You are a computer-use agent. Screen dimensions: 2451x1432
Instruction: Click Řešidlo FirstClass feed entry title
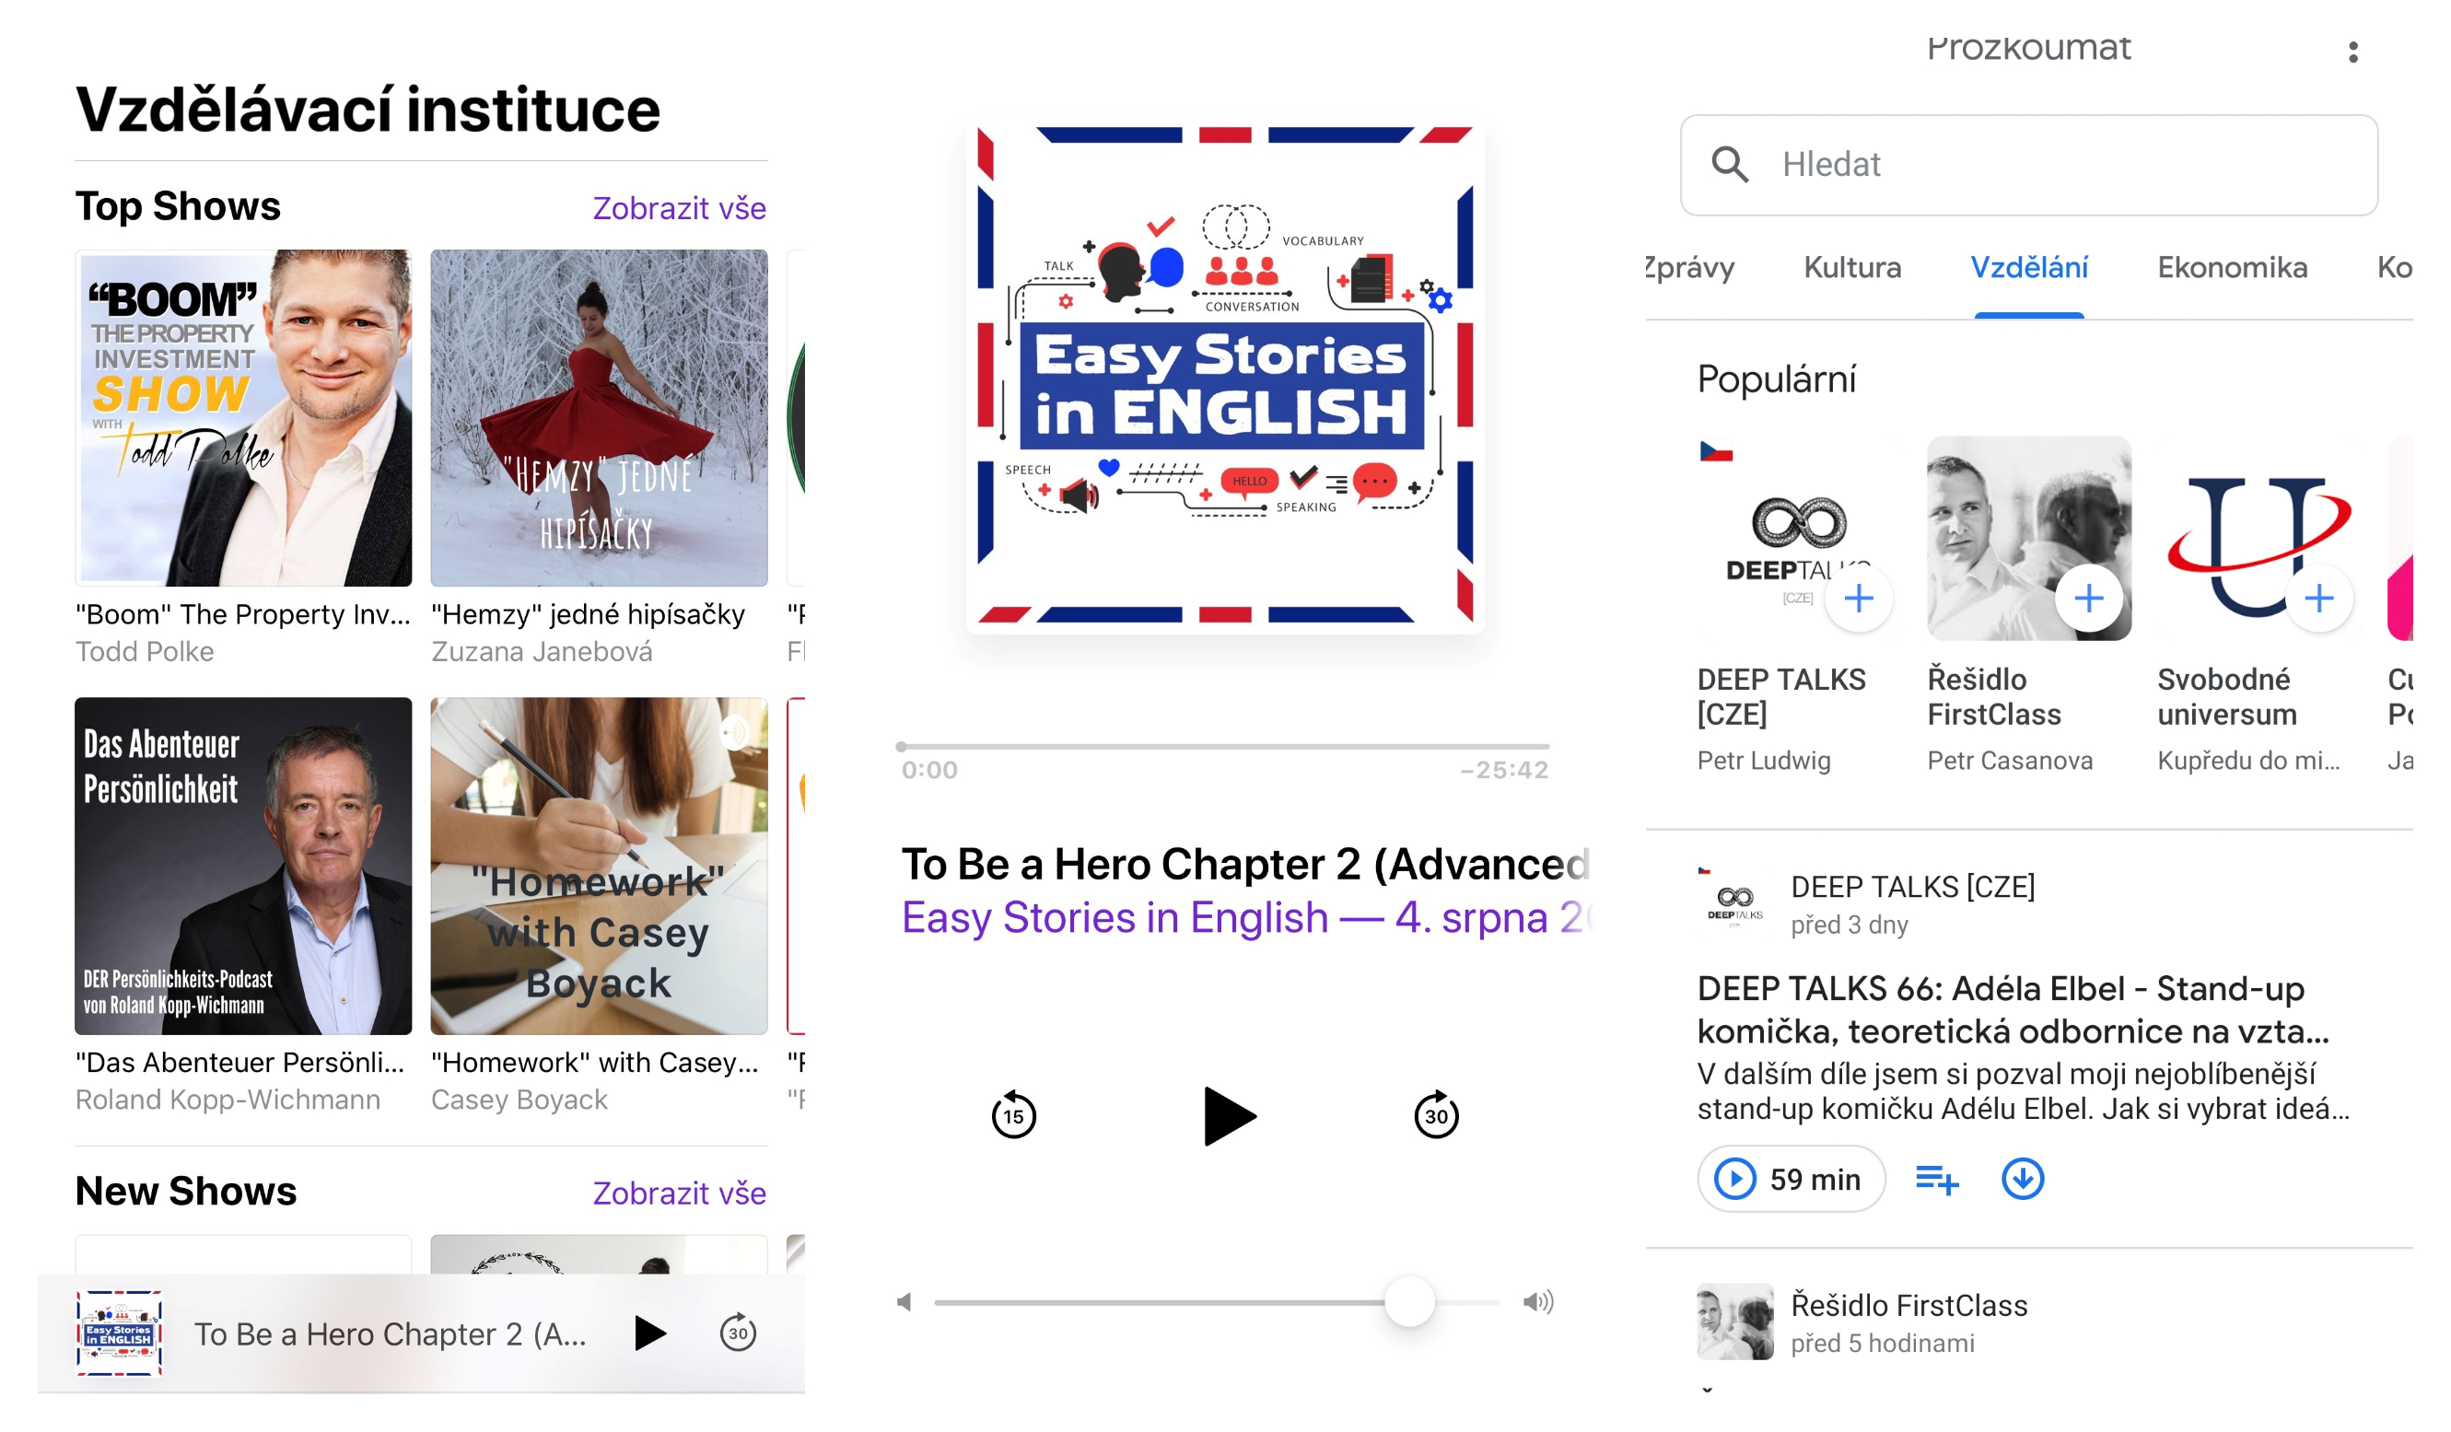(x=1908, y=1306)
